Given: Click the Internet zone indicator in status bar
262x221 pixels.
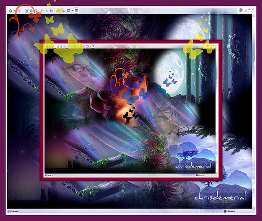Looking at the screenshot, I should tap(230, 211).
